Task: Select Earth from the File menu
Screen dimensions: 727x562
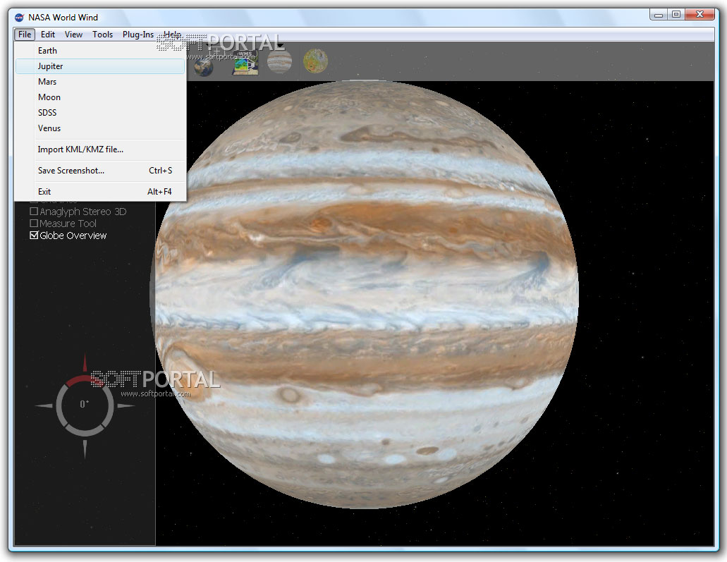Action: click(x=100, y=51)
